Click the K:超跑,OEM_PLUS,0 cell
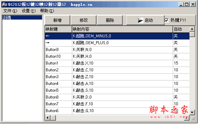The width and height of the screenshot is (198, 124). (x=122, y=43)
